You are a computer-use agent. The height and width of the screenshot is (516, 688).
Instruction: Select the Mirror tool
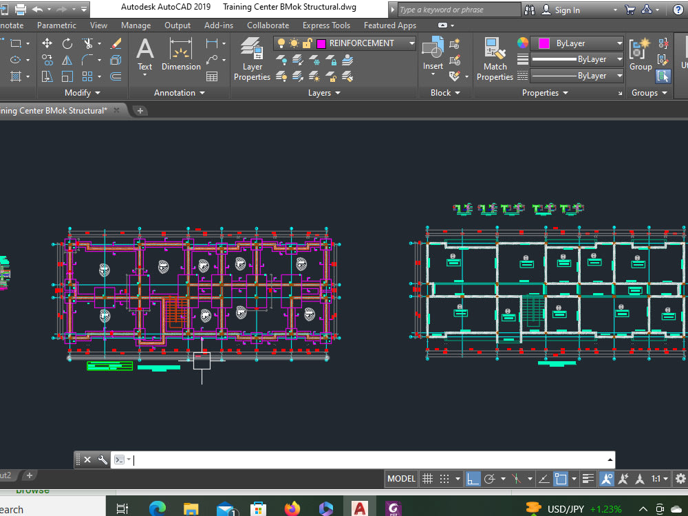(x=67, y=61)
